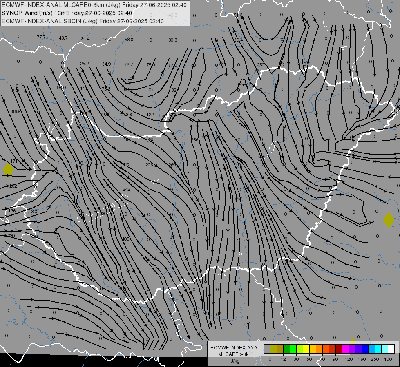Click the map value 77.7
Screen dimensions: 400x367
(41, 38)
